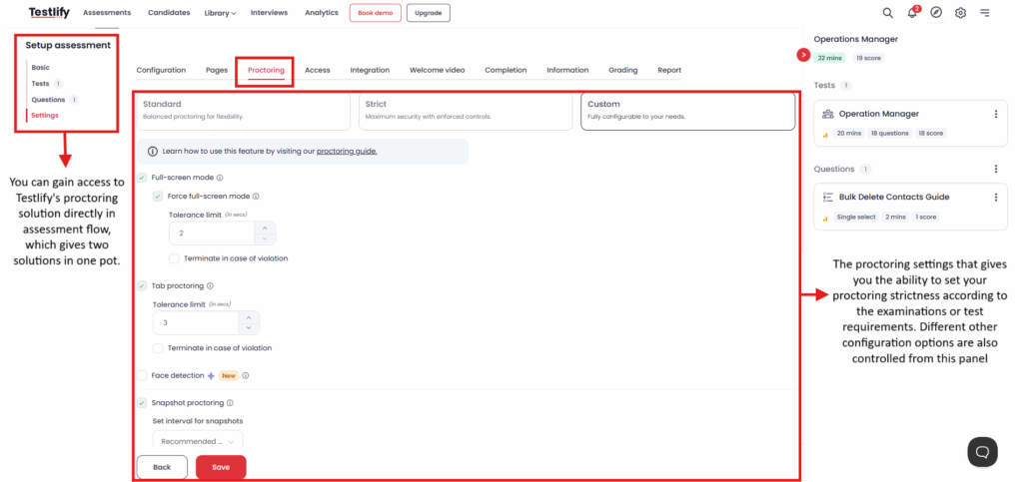
Task: Click info icon beside Face detection
Action: (246, 376)
